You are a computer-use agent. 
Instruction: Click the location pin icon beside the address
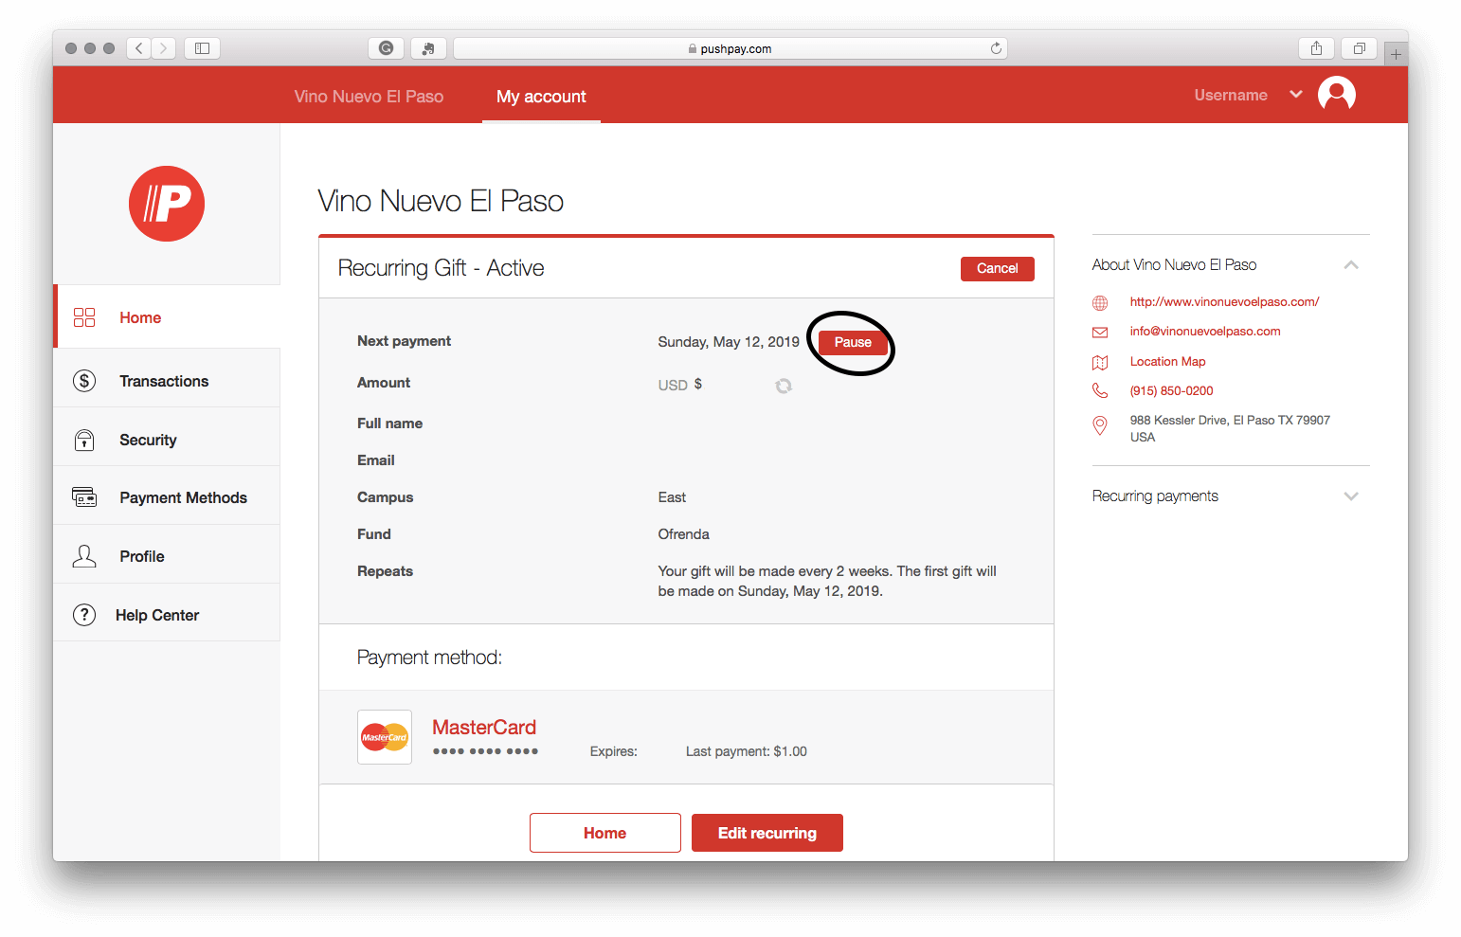[1100, 425]
